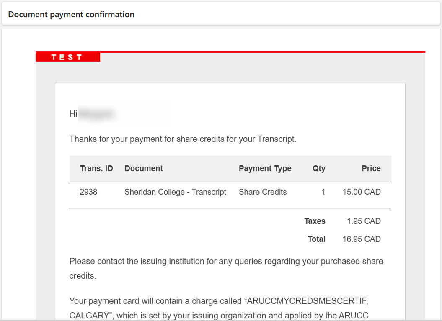Viewport: 442px width, 321px height.
Task: Click the Document payment confirmation title
Action: (x=71, y=14)
